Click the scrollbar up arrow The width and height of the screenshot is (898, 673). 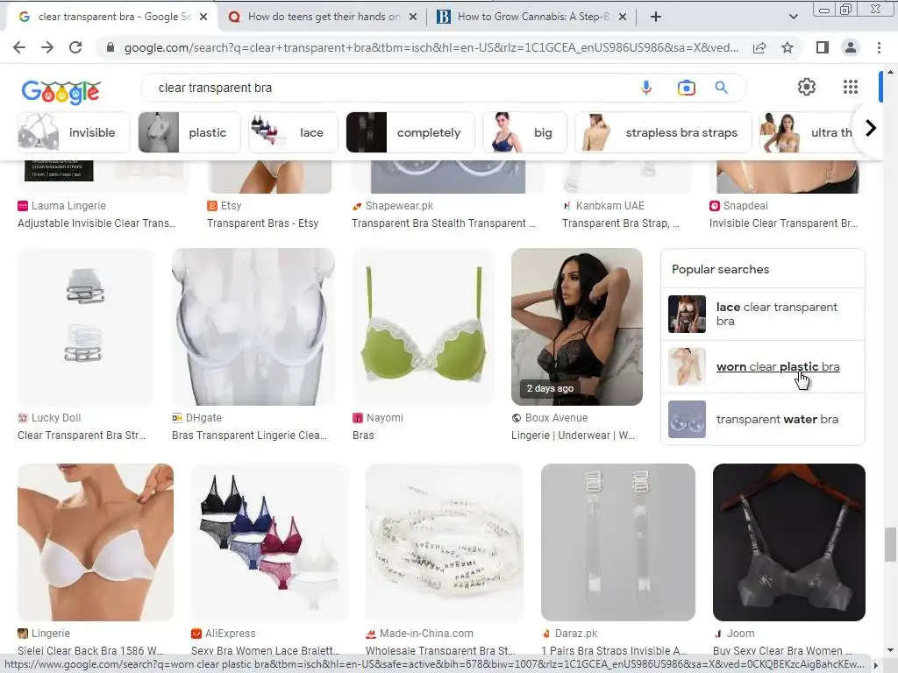(x=890, y=72)
